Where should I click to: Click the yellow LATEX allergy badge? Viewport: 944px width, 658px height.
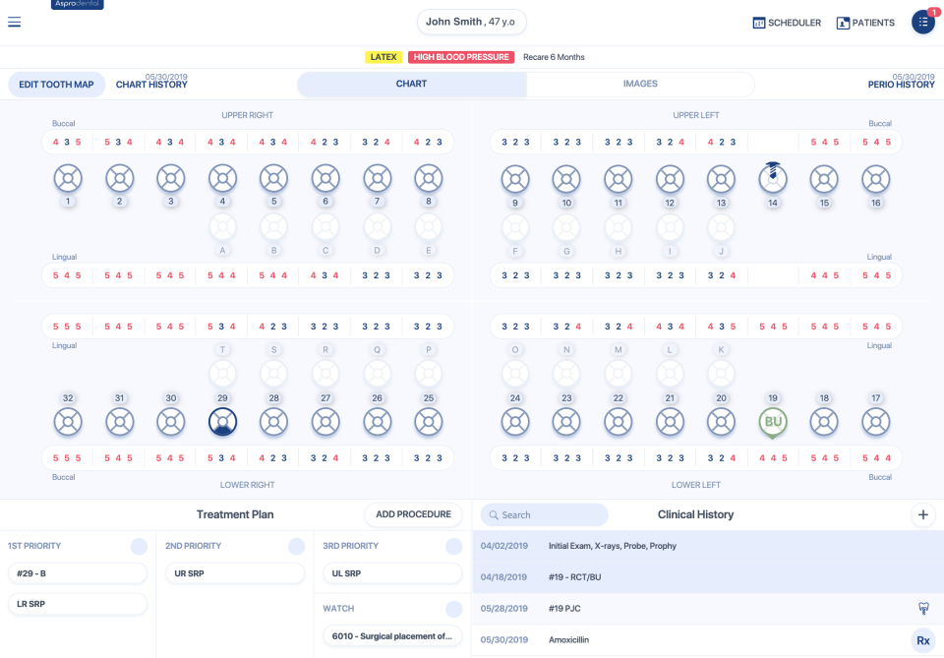(x=383, y=57)
